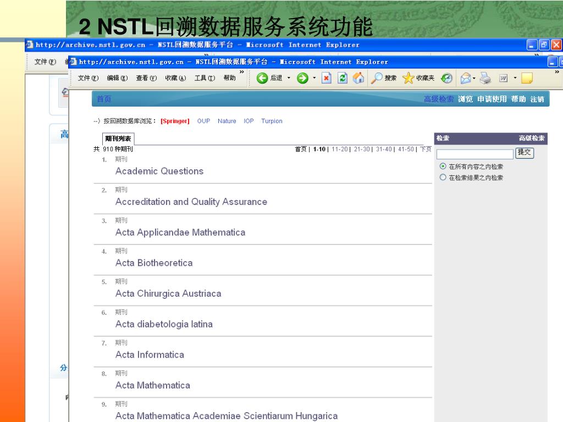Go to pagination link 21-30

tap(362, 149)
